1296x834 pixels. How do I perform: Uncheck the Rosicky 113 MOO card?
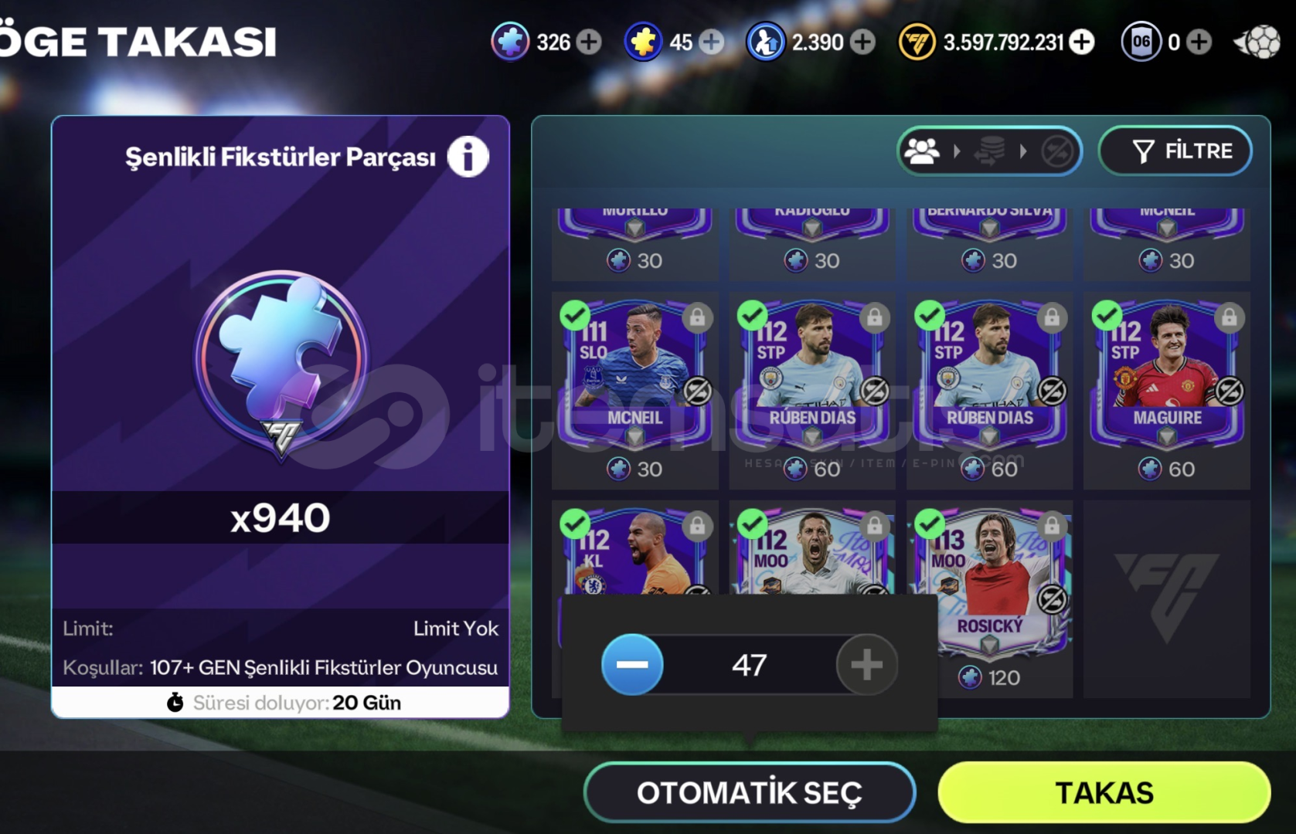tap(929, 525)
